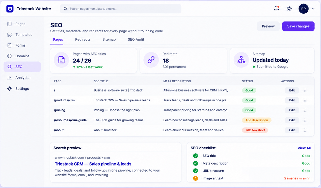Click the SEO magnifier sidebar icon

coord(9,67)
